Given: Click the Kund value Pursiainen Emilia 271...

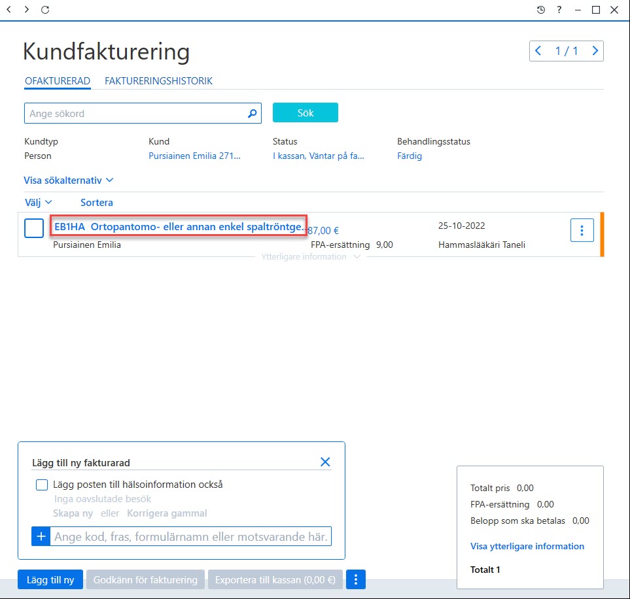Looking at the screenshot, I should point(194,156).
